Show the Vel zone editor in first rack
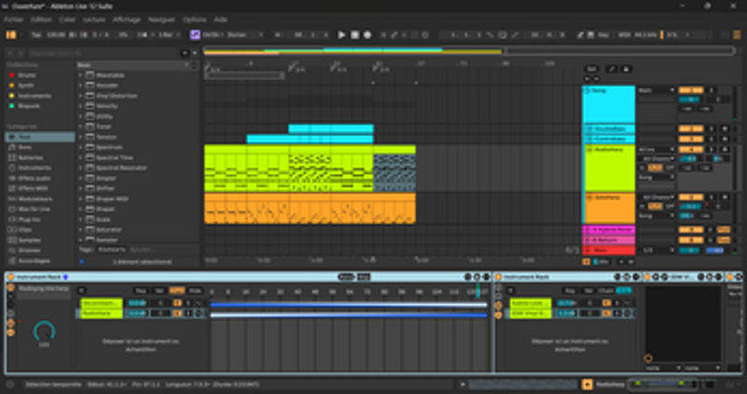 pos(159,290)
